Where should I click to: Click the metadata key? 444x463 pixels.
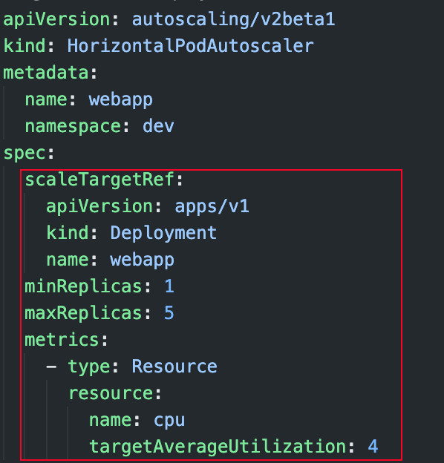point(46,73)
